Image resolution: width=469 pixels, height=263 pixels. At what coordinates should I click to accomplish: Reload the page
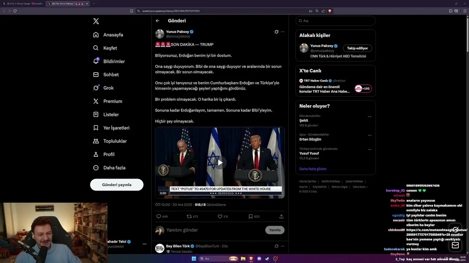point(15,11)
